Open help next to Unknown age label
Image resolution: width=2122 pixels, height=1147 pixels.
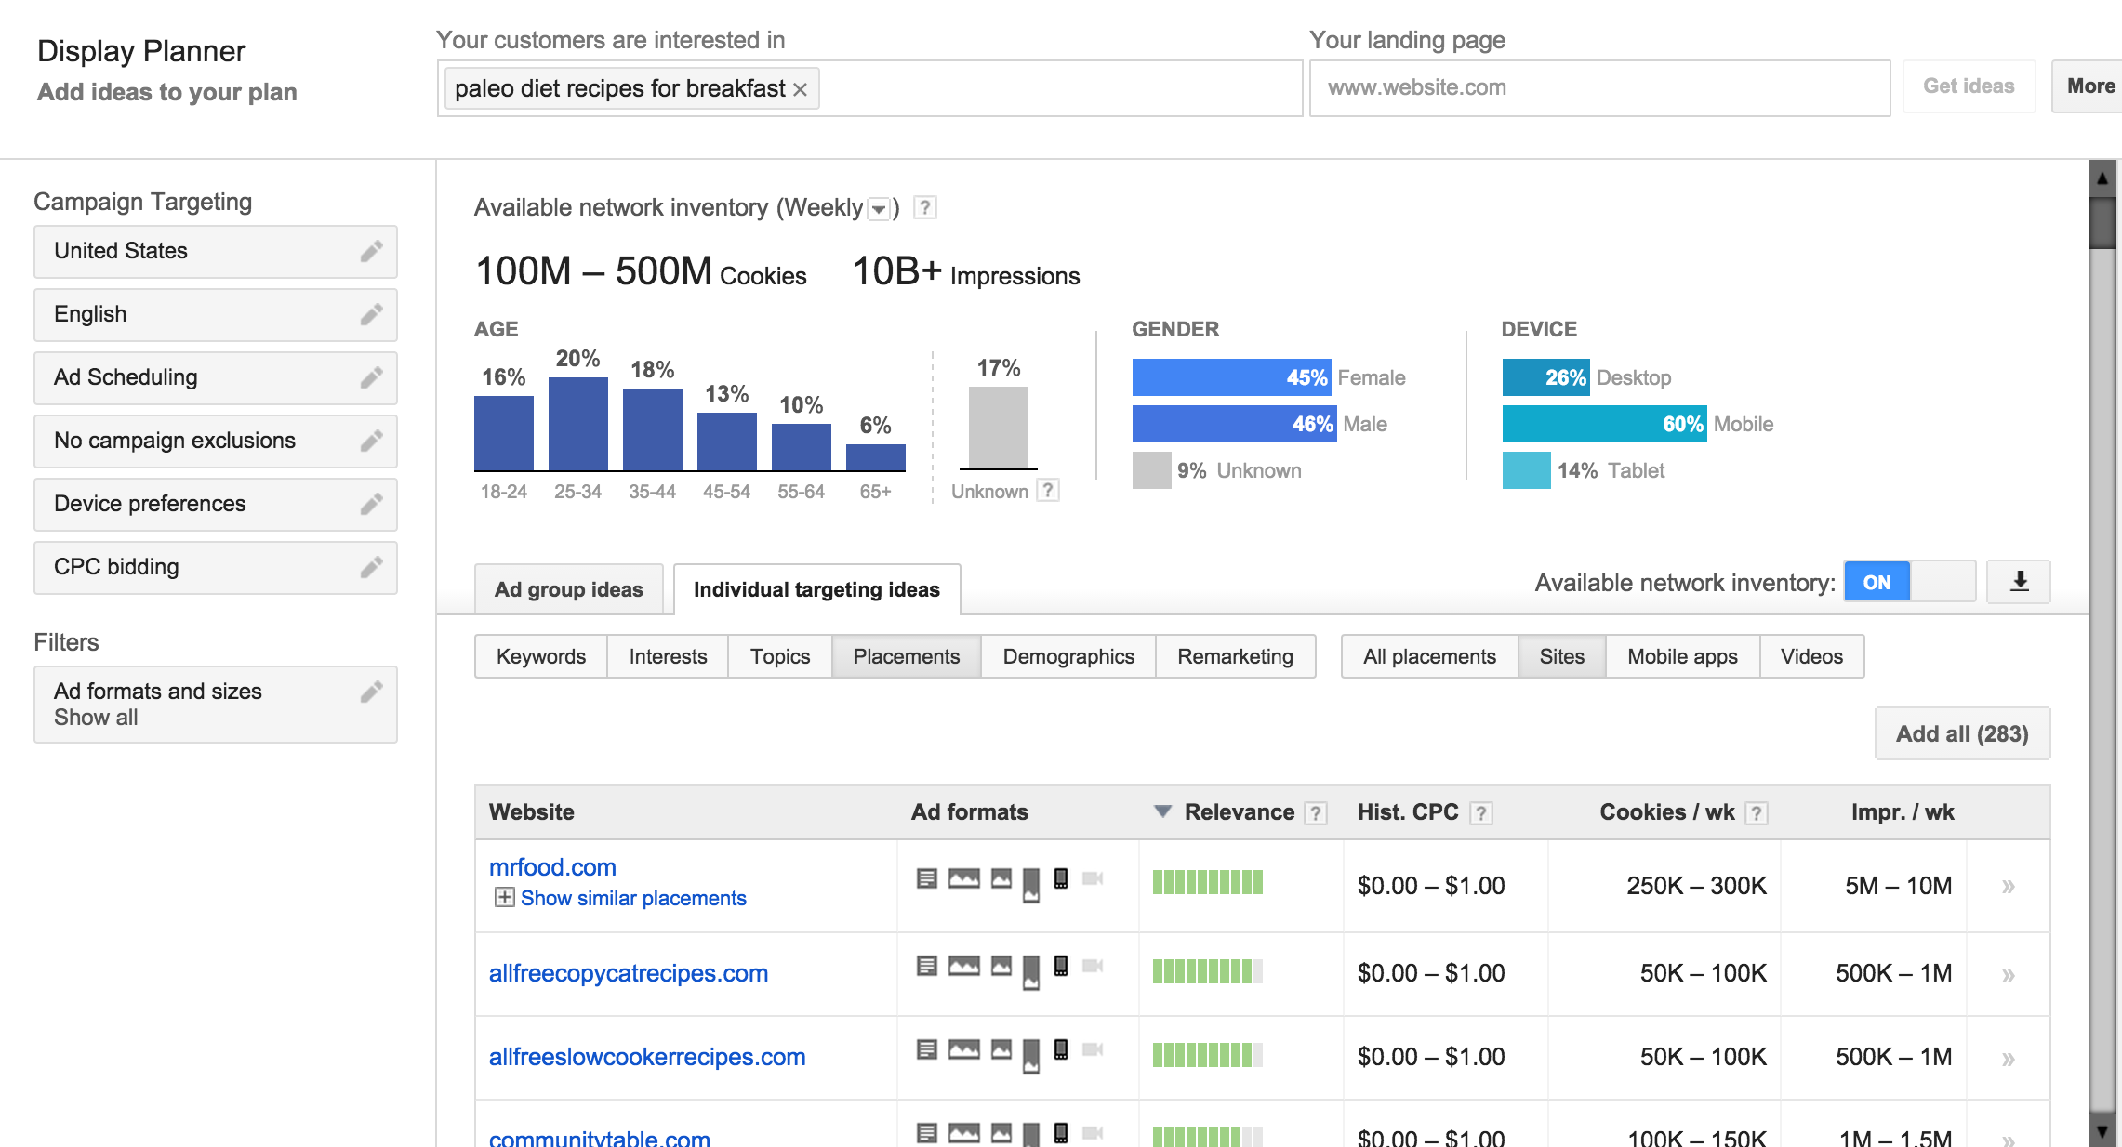pos(1048,490)
